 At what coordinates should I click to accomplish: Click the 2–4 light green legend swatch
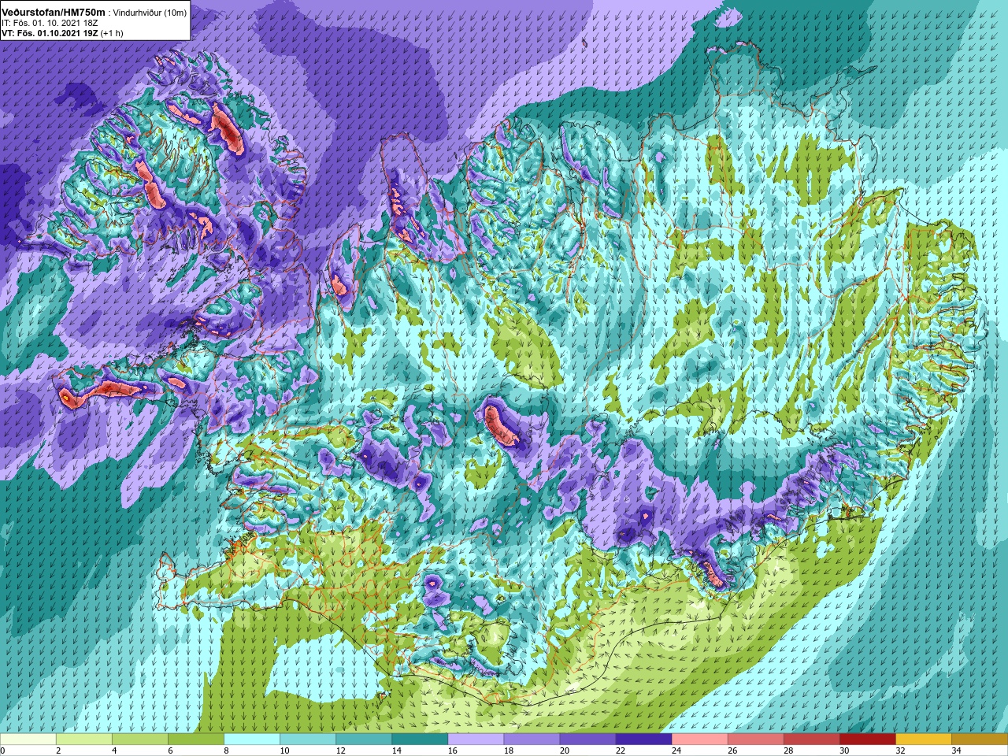click(x=84, y=739)
